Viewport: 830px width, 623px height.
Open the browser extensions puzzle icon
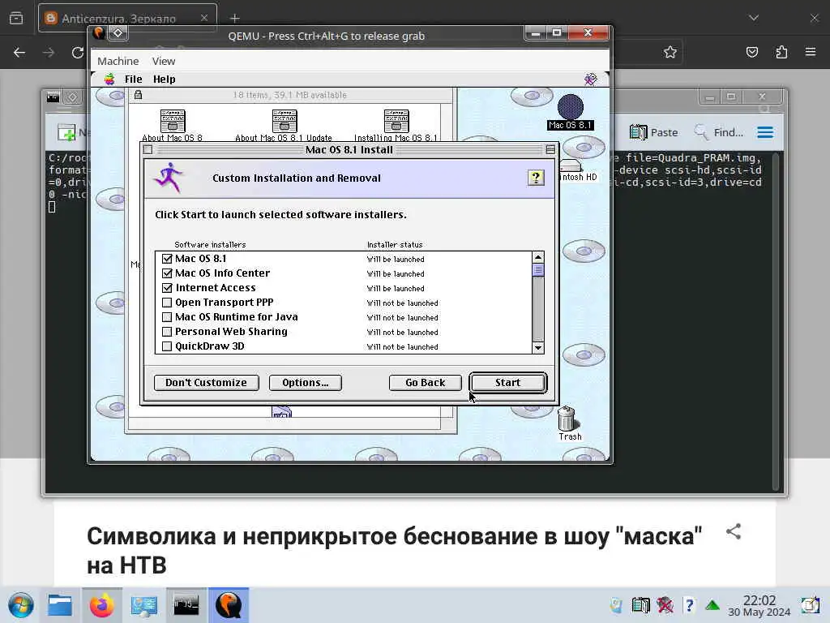point(781,52)
